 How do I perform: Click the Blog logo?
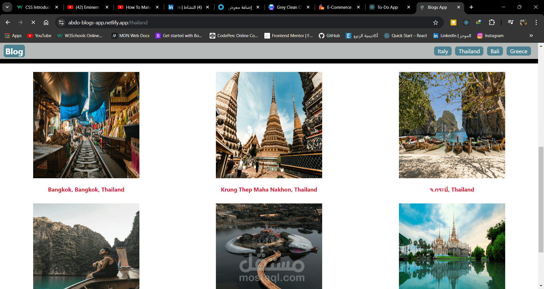(14, 51)
